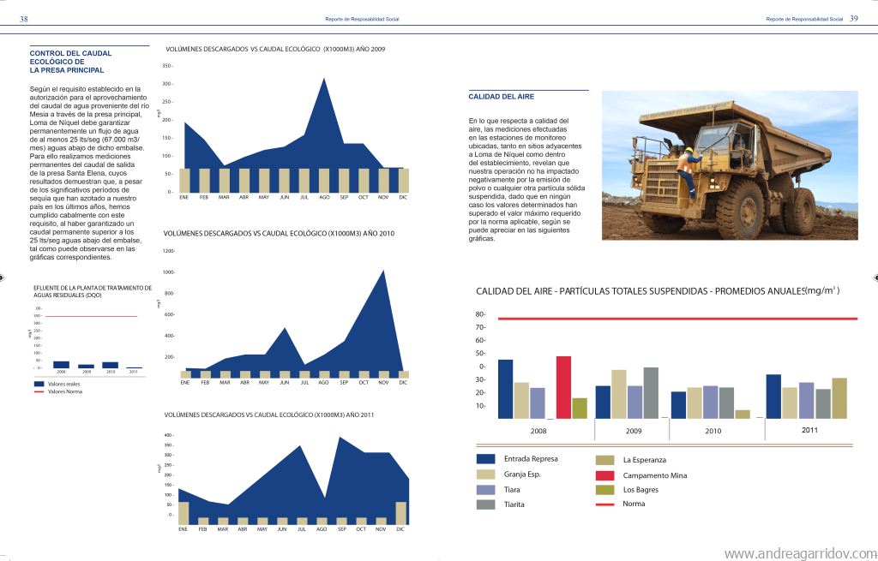Select the AÑO 2009 volume chart title

click(x=275, y=49)
